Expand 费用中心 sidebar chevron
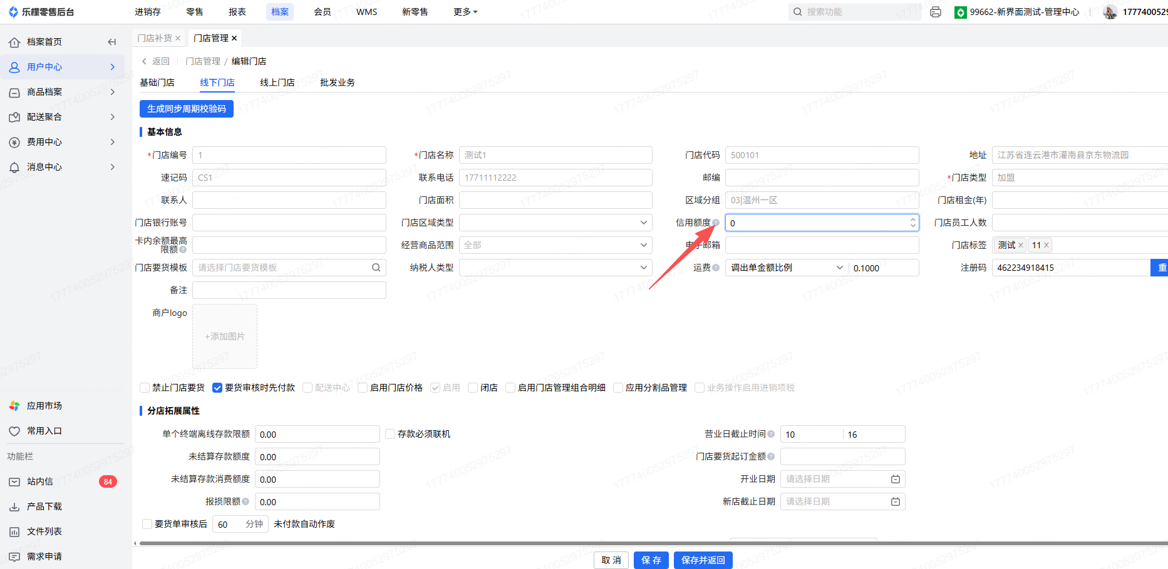This screenshot has height=569, width=1168. point(113,142)
